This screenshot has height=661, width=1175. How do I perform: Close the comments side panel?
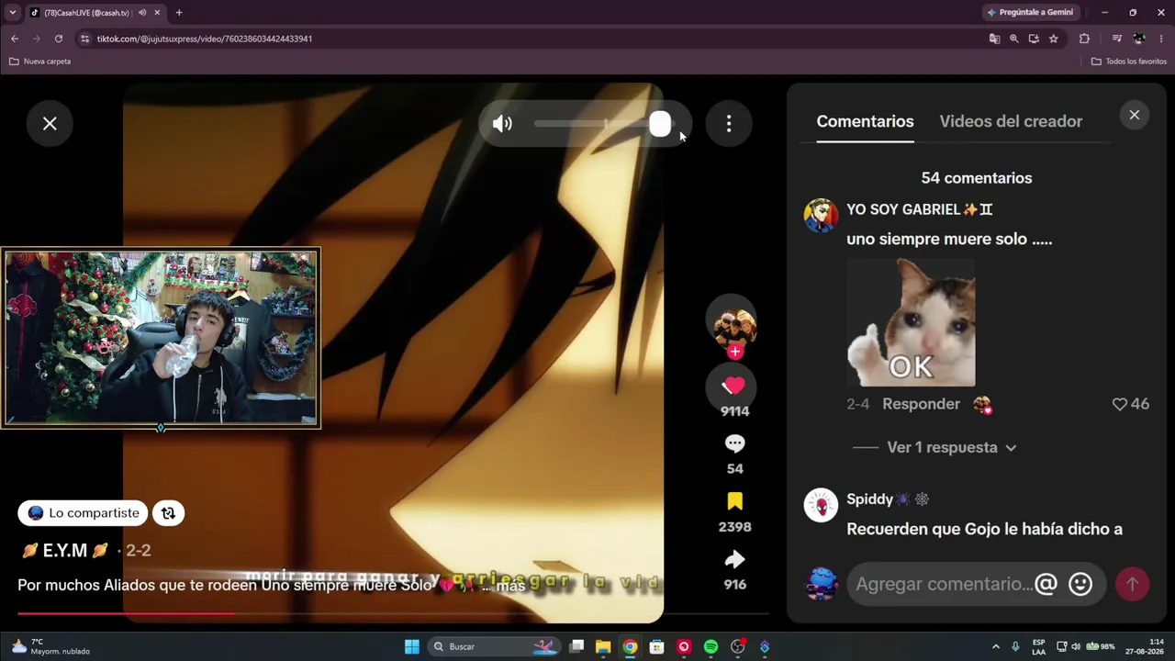[1135, 115]
